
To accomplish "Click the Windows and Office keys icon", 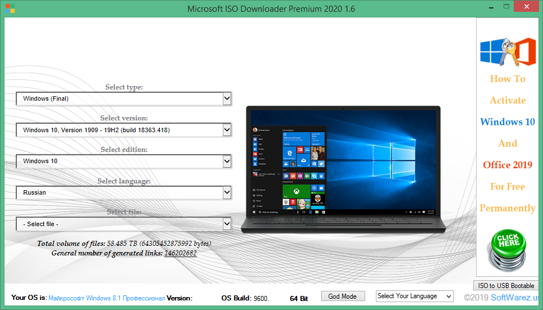I will tap(508, 52).
